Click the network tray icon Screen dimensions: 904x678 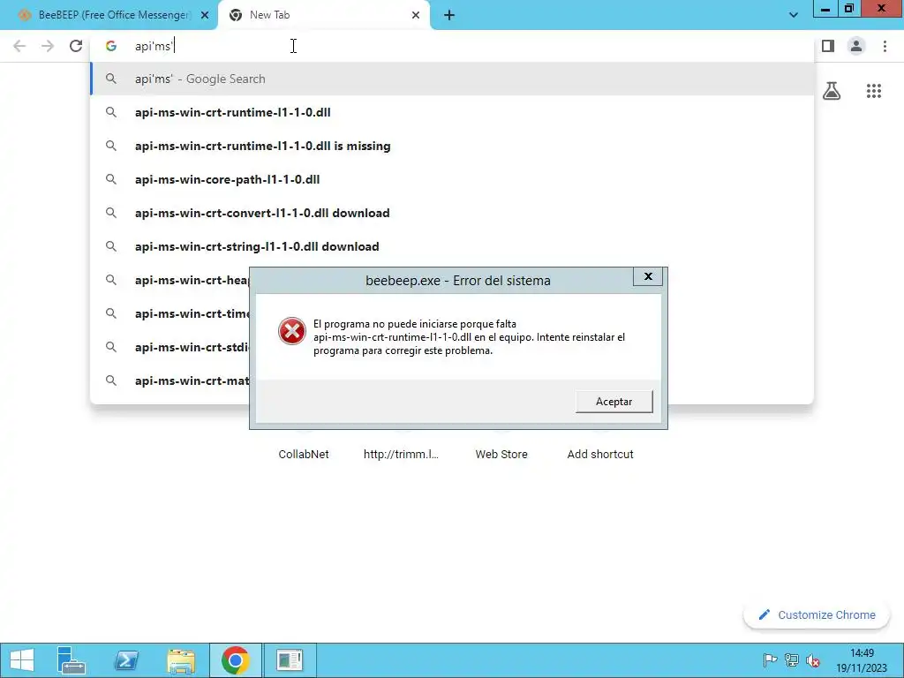[792, 660]
